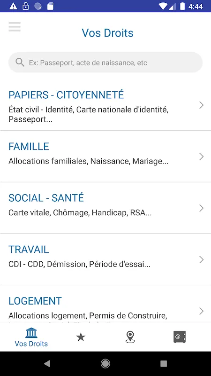Open the FAMILLE category heading

pyautogui.click(x=29, y=147)
